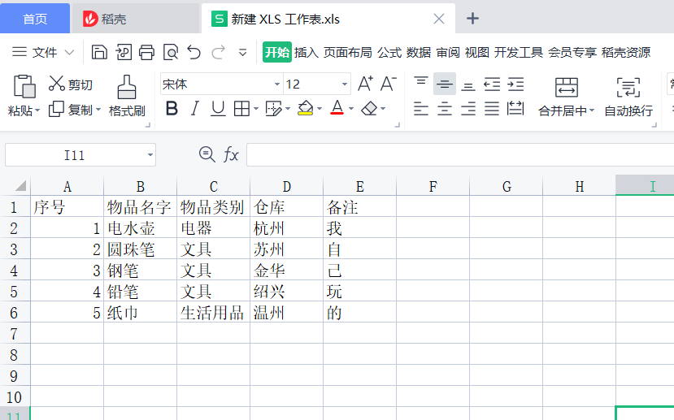Cut selection with the scissors button

(x=57, y=84)
